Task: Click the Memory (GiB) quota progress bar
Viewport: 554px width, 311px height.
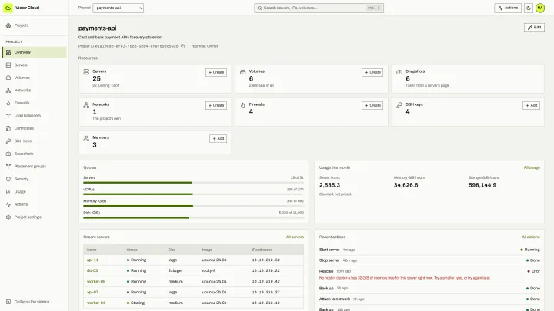Action: (x=194, y=206)
